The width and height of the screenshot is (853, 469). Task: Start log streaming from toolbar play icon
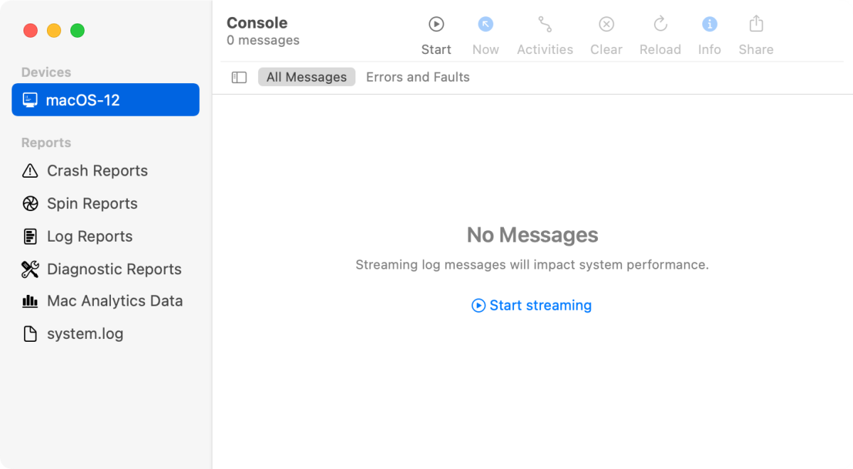pyautogui.click(x=436, y=25)
